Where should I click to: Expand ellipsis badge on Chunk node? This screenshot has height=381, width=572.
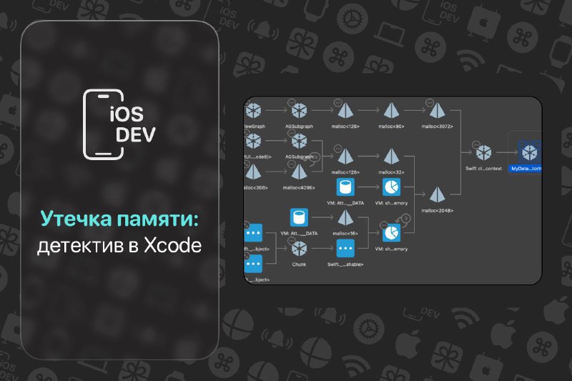pos(292,241)
